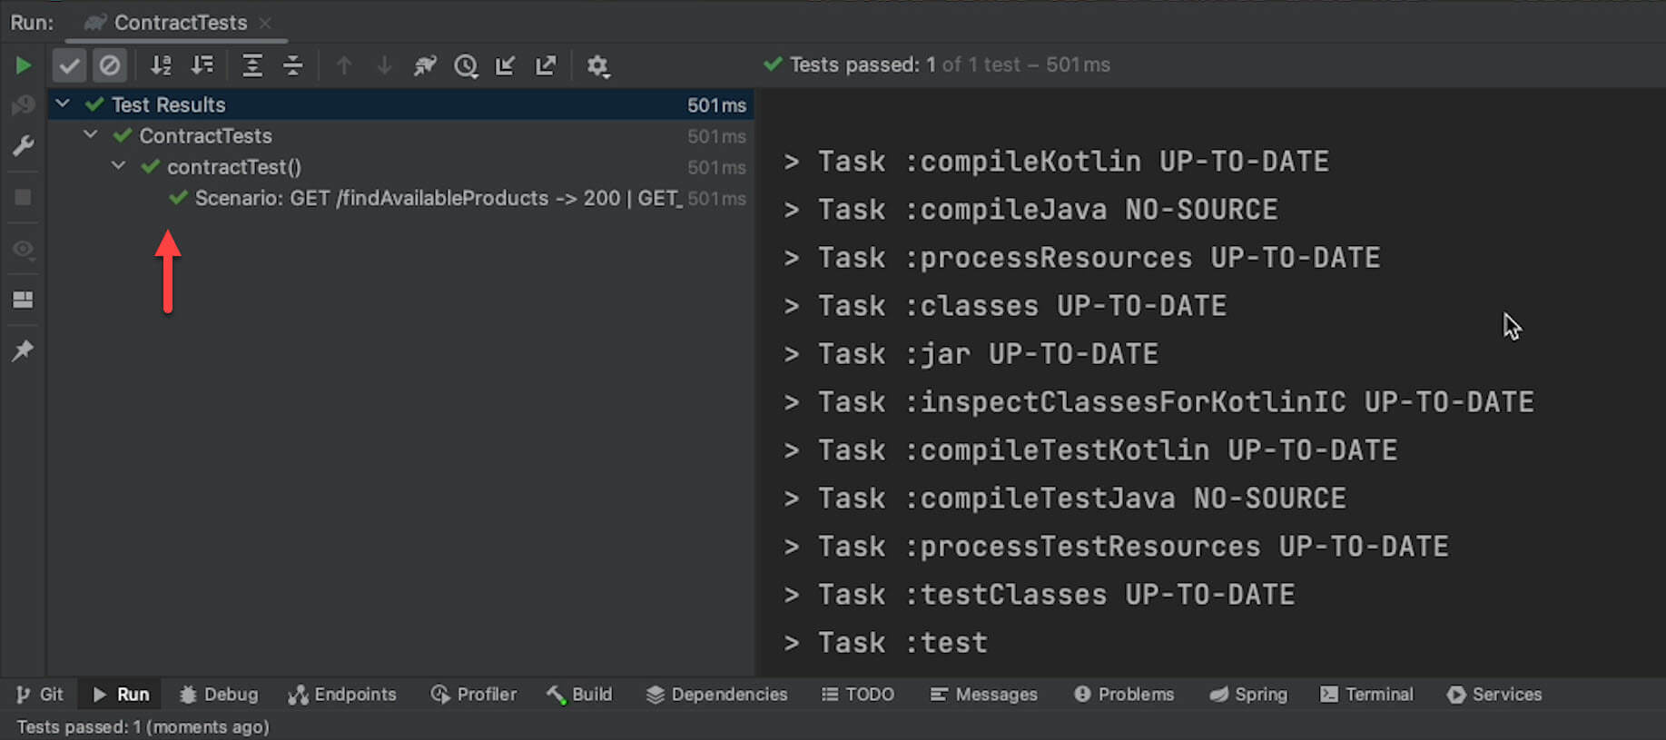Screen dimensions: 1666x740
Task: Open test runner settings gear
Action: pyautogui.click(x=597, y=65)
